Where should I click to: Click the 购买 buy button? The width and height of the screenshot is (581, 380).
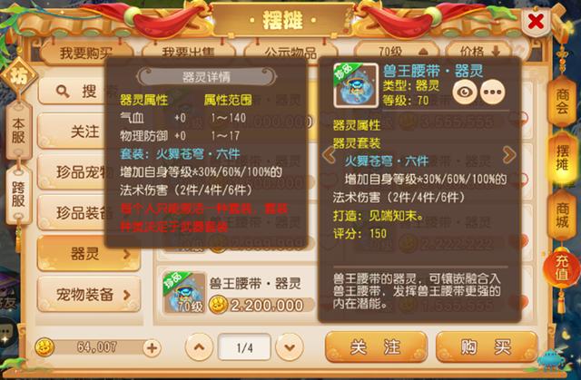coord(487,347)
